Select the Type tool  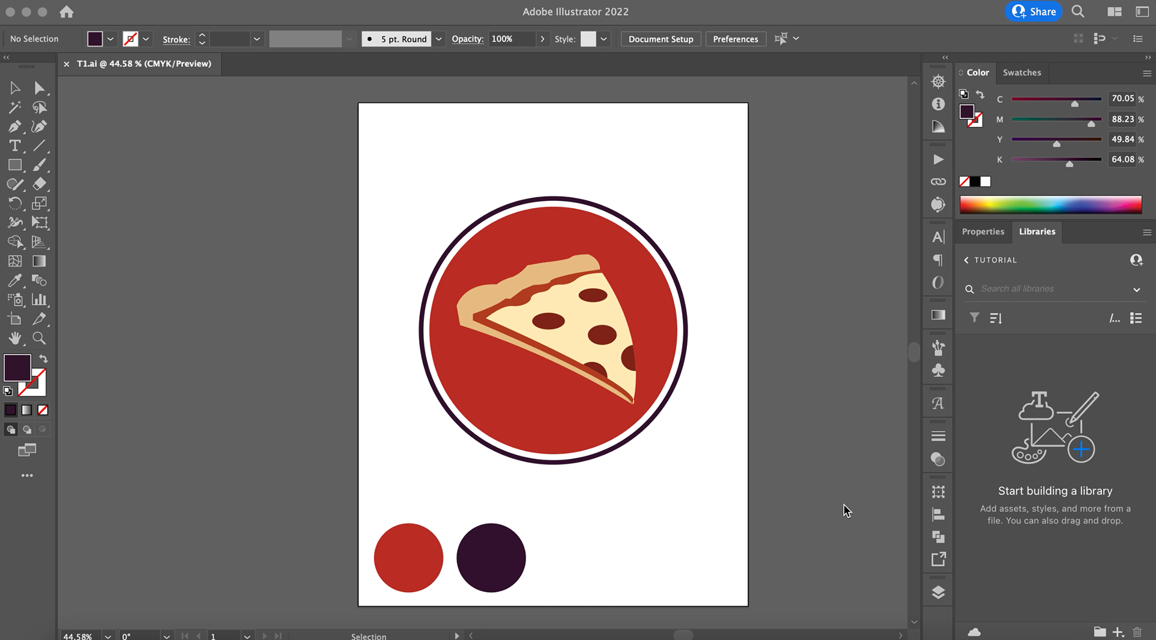[x=15, y=146]
